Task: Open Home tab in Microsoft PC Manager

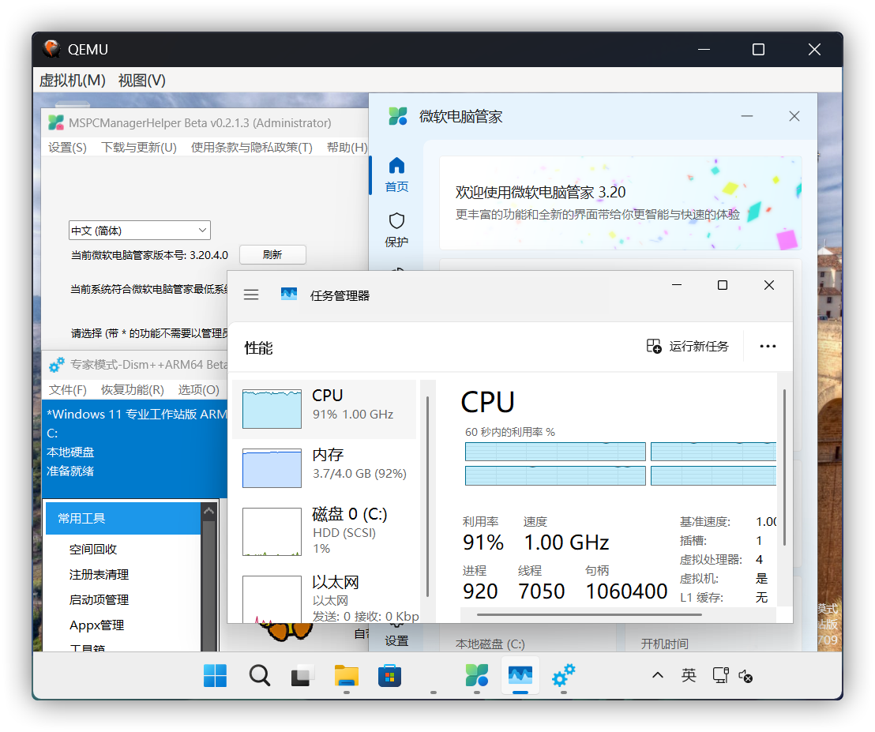Action: (x=396, y=174)
